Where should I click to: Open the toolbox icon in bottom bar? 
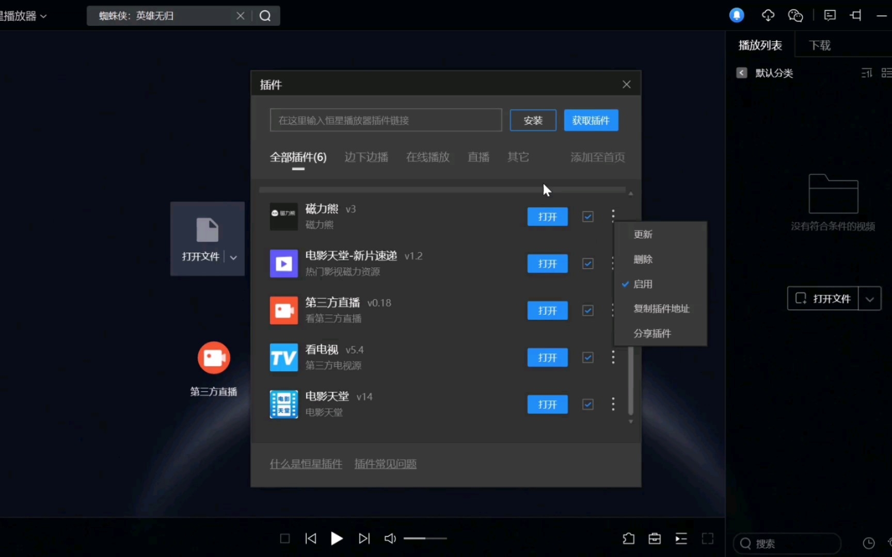pyautogui.click(x=655, y=538)
